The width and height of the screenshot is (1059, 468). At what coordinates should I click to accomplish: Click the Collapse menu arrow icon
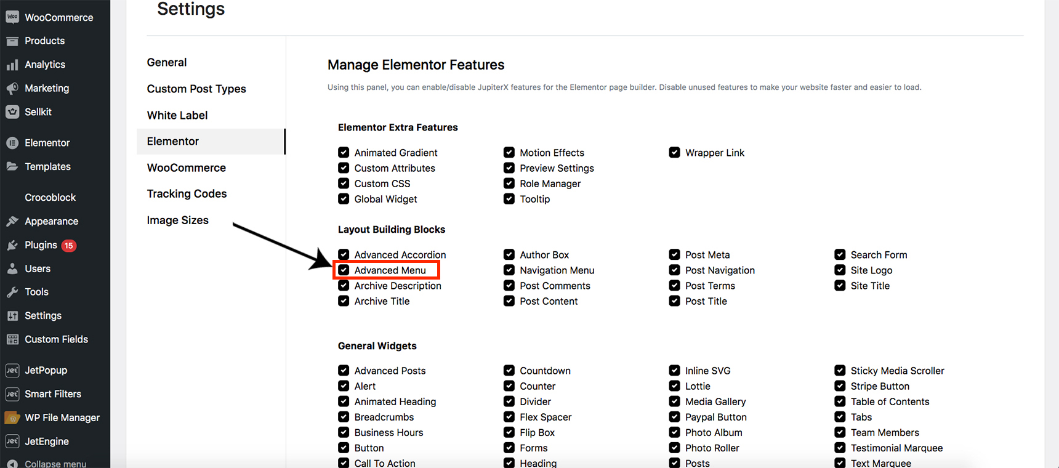(x=12, y=464)
